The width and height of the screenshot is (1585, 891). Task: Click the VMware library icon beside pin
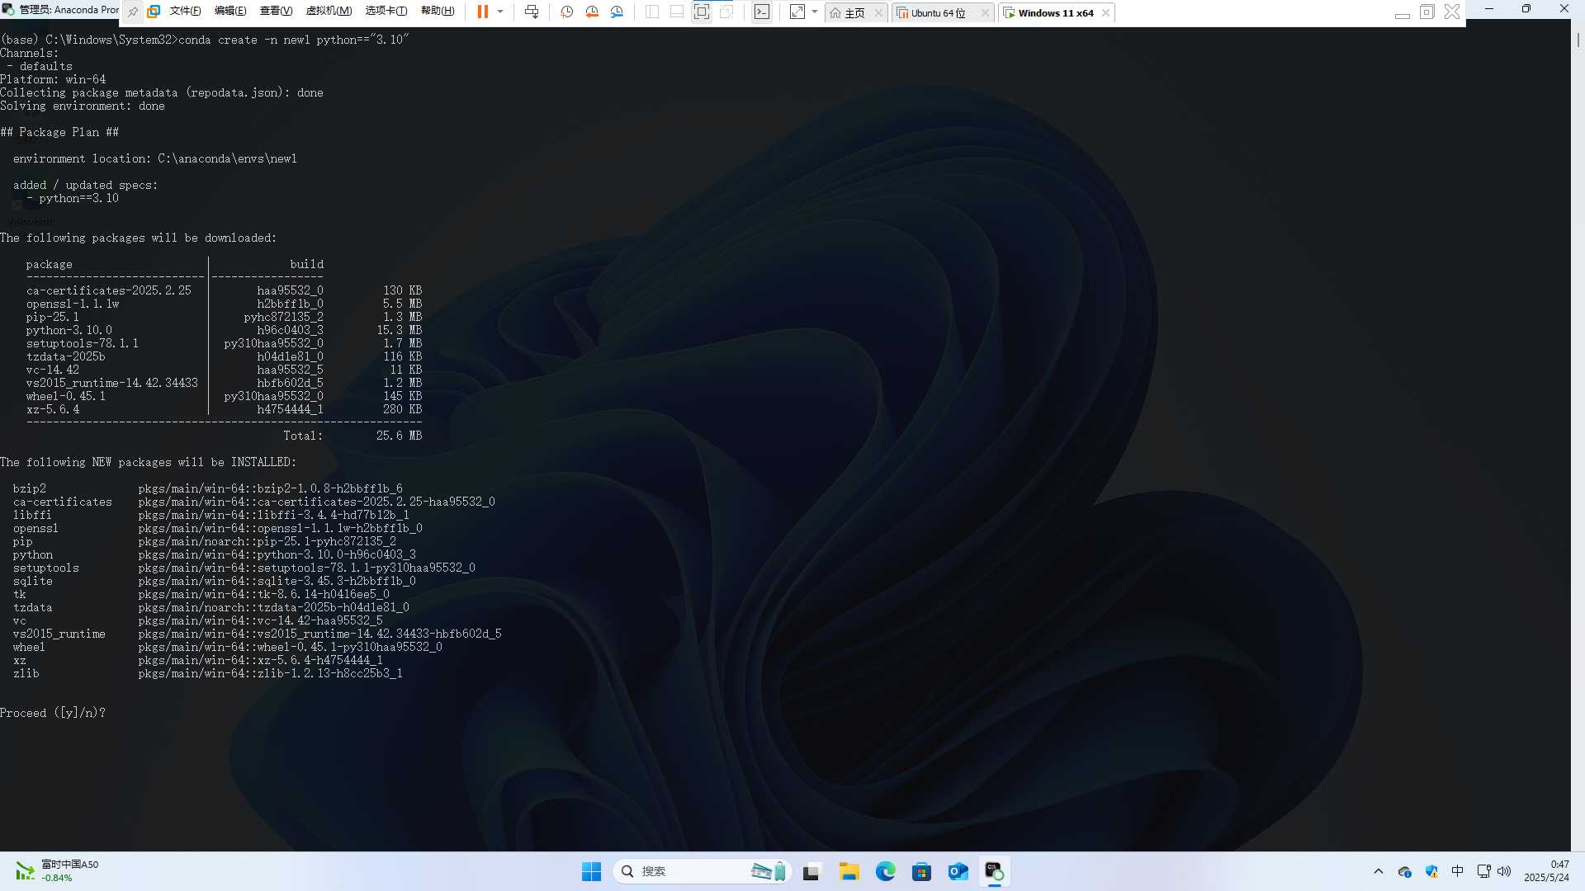click(x=154, y=12)
